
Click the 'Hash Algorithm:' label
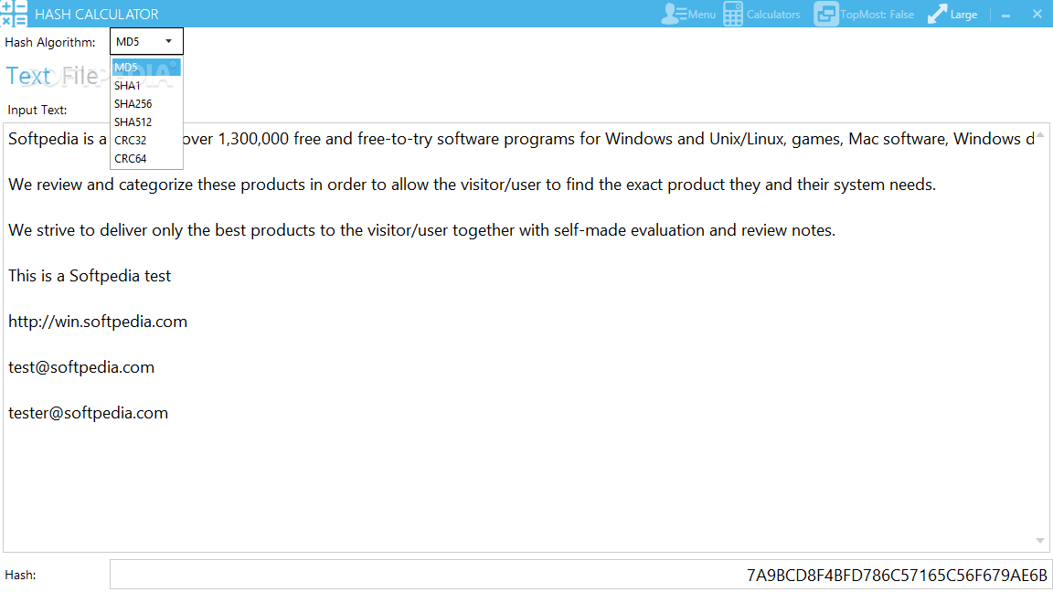coord(49,42)
